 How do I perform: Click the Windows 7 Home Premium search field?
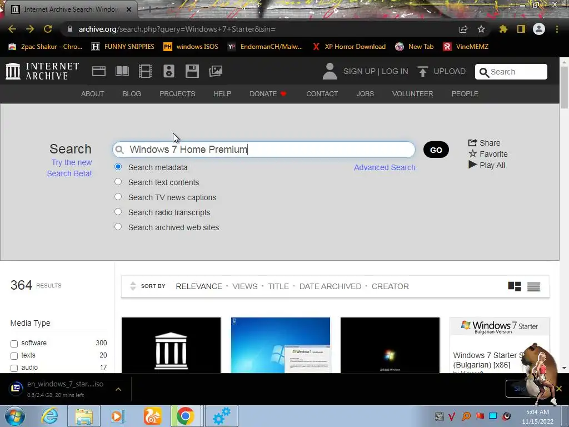click(x=264, y=150)
